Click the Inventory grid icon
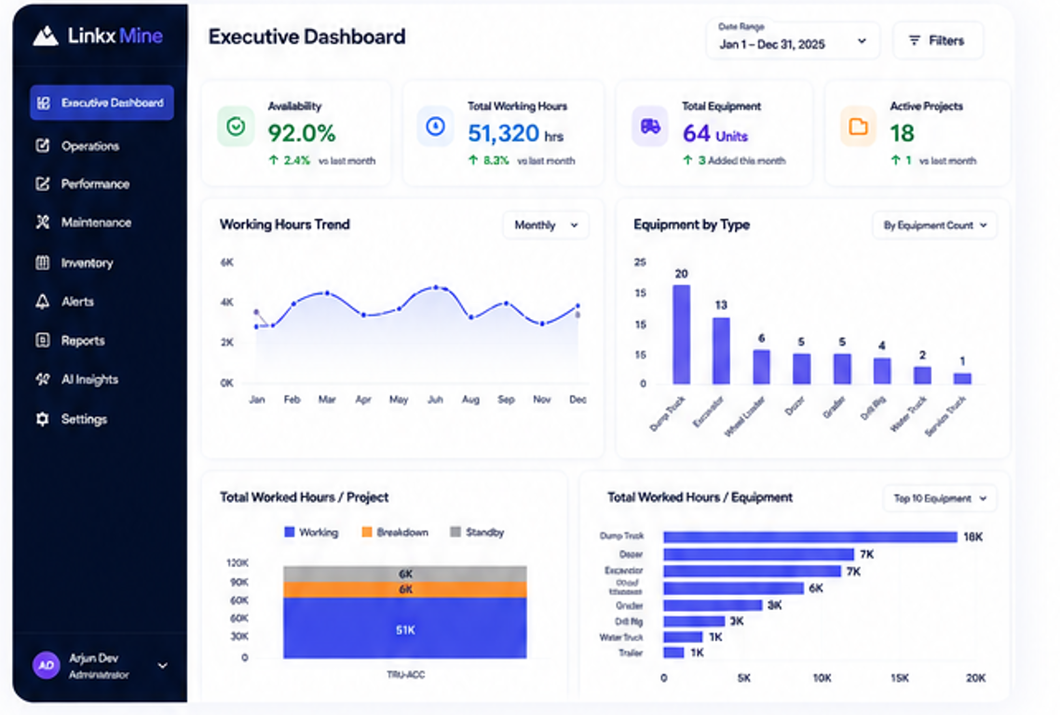The height and width of the screenshot is (715, 1060). (43, 263)
